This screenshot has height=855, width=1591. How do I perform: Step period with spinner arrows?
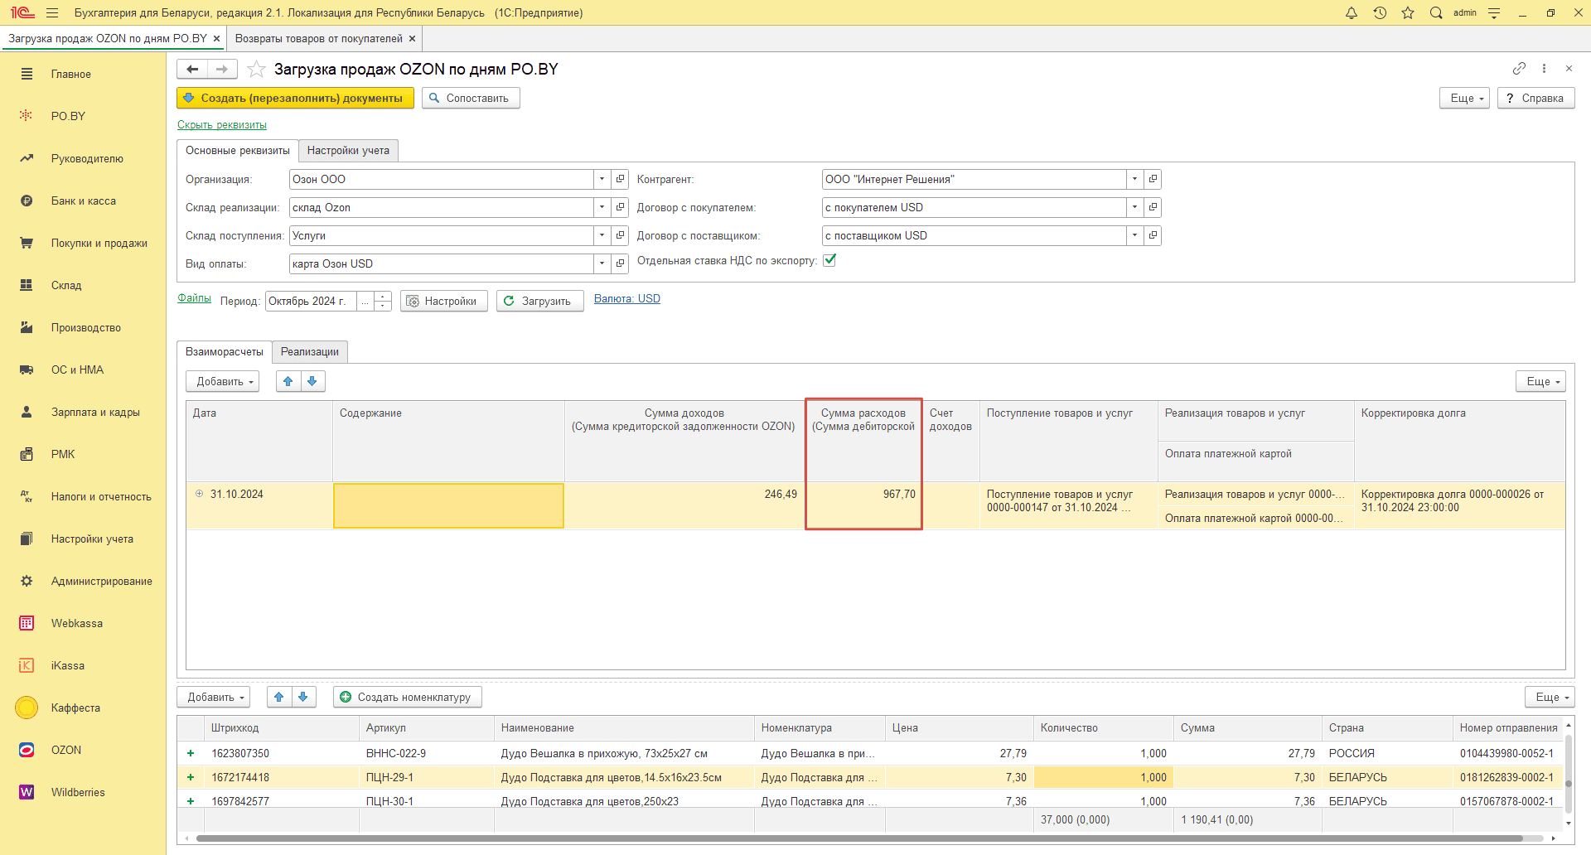(383, 301)
